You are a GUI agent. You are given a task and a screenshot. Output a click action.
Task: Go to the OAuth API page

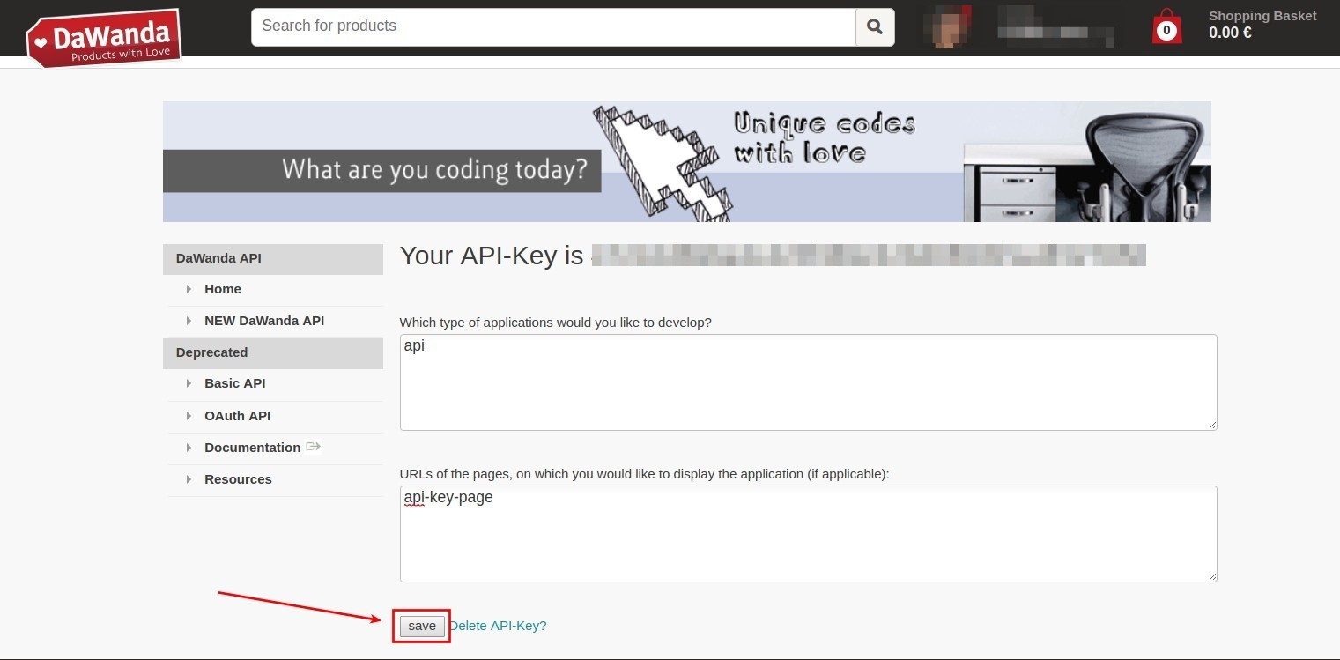point(238,416)
